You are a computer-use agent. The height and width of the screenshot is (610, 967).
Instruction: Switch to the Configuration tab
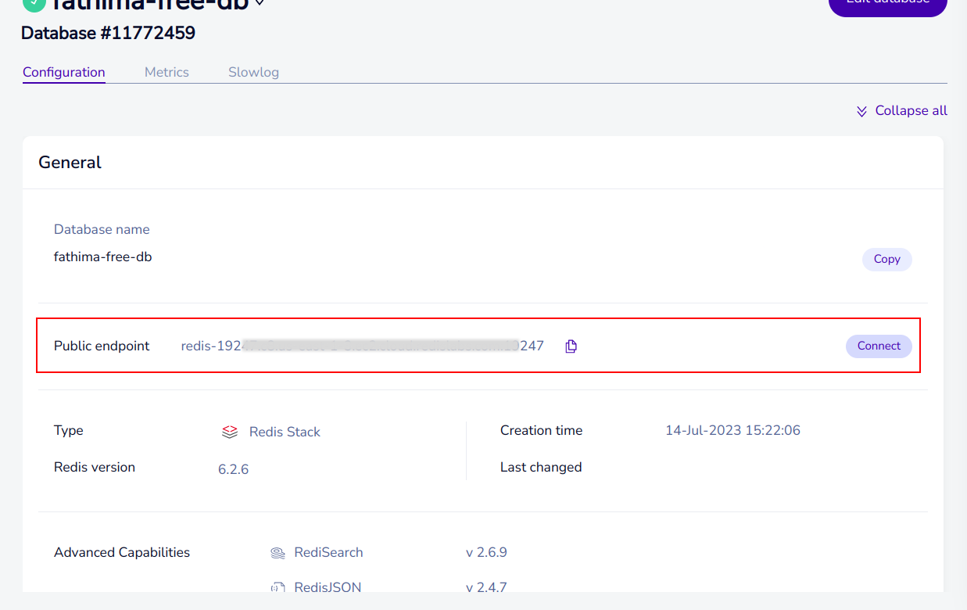[x=64, y=72]
